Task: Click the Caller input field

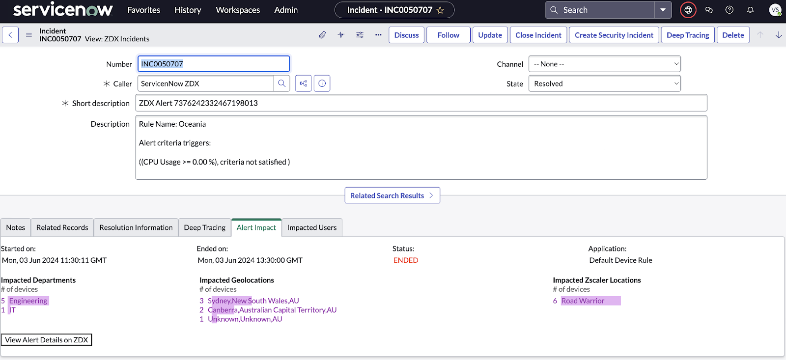Action: pyautogui.click(x=205, y=83)
